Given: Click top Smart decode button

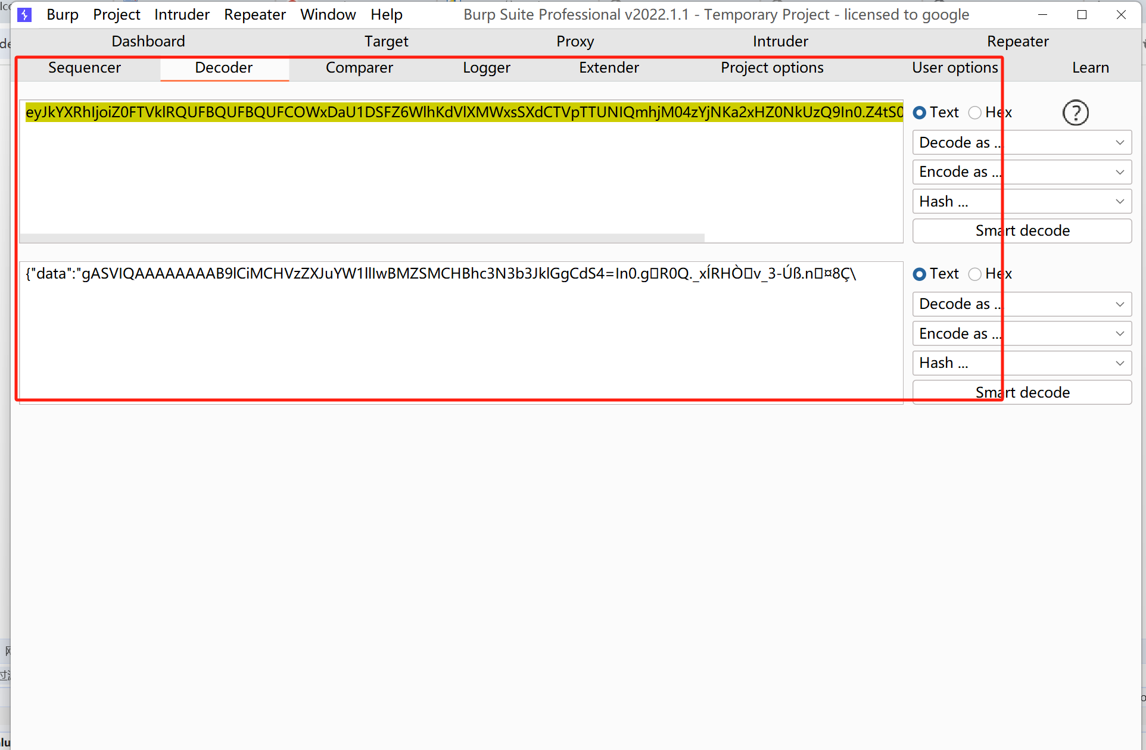Looking at the screenshot, I should pyautogui.click(x=1022, y=231).
